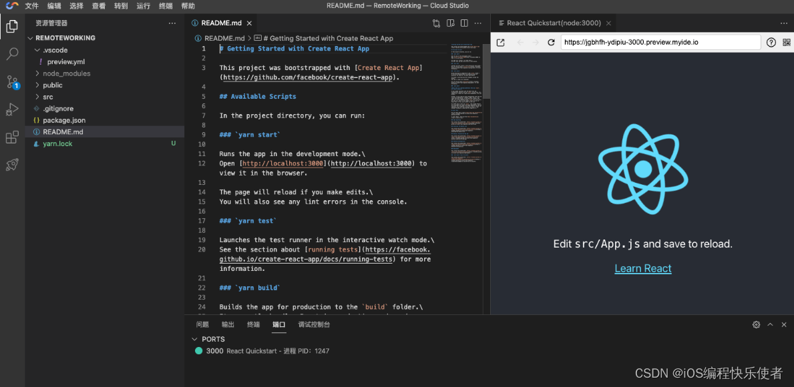Screen dimensions: 794x387
Task: Split the README.md editor right
Action: [x=464, y=23]
